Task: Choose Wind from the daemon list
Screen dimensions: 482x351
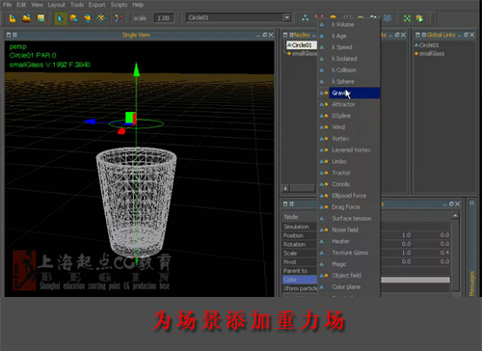Action: [x=349, y=127]
